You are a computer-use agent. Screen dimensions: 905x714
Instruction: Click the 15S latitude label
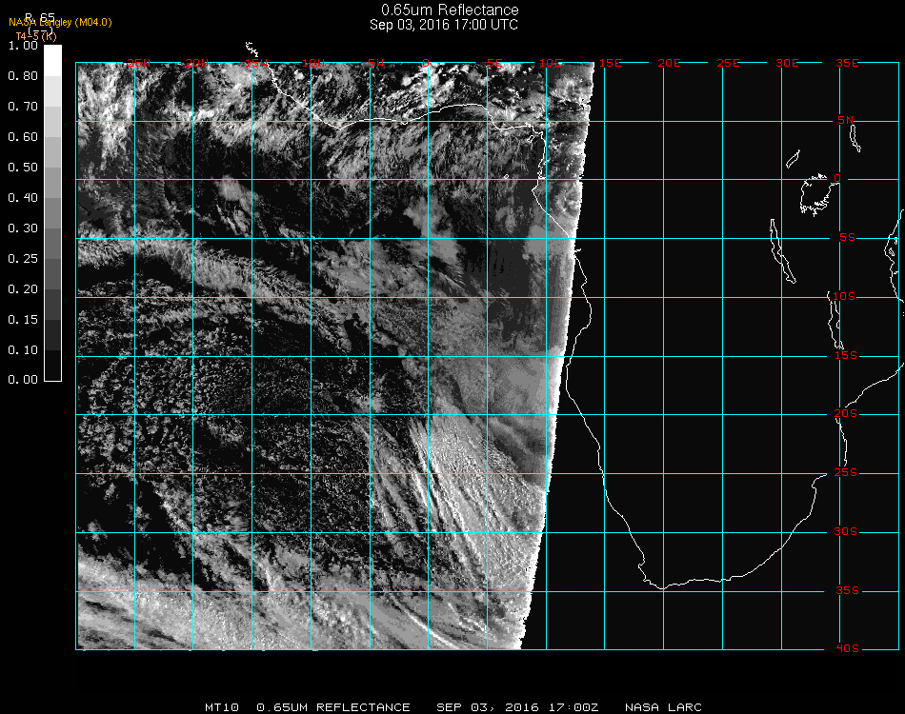tap(846, 355)
